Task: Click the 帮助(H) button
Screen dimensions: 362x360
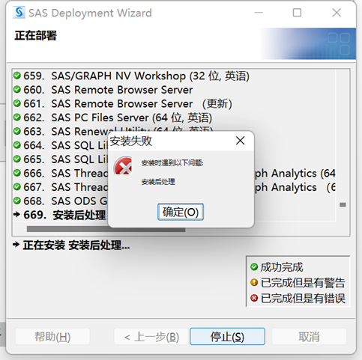Action: point(52,337)
